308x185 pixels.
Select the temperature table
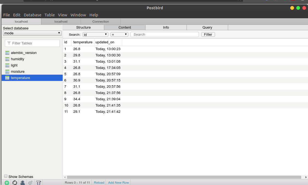(32, 78)
